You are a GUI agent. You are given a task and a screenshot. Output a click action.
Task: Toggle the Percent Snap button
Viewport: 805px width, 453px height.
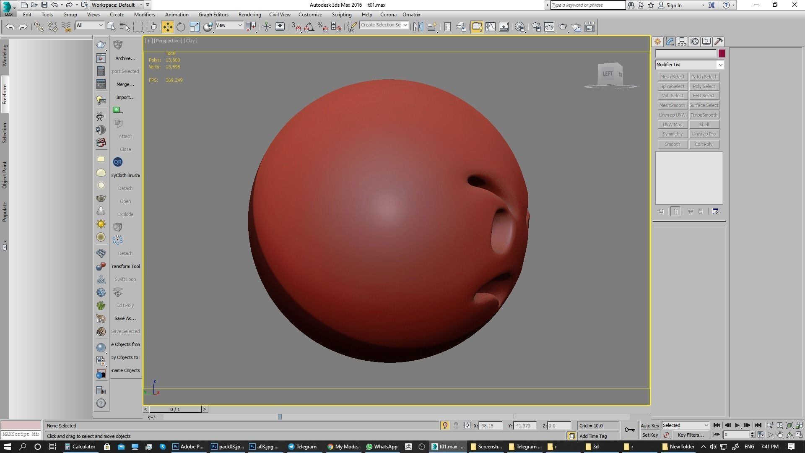pos(323,27)
